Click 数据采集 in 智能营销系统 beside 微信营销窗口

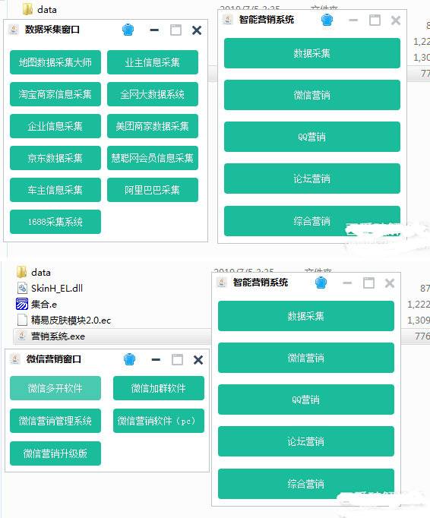306,316
